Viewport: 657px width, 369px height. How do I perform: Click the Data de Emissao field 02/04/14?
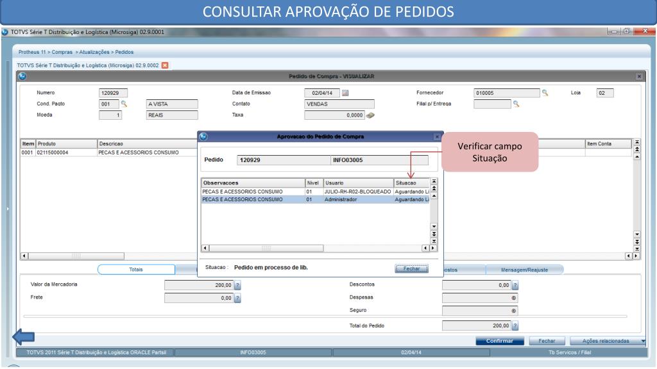[322, 93]
